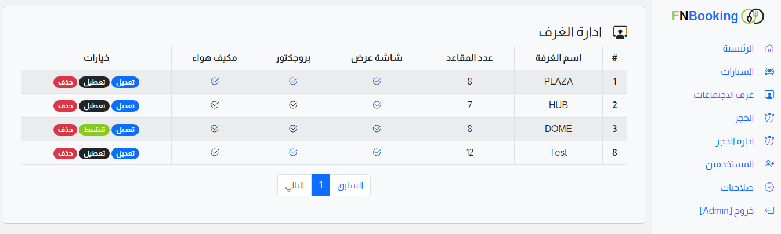
Task: Edit the HUB room using تعديل
Action: coord(125,106)
